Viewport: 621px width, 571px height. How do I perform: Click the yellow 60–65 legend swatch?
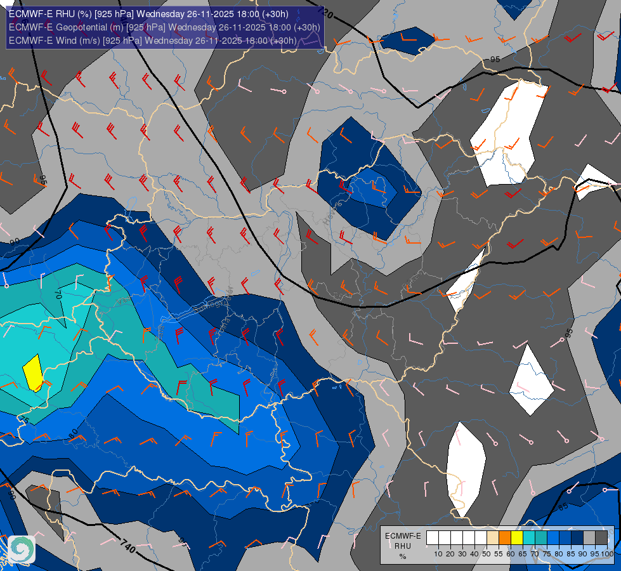[517, 537]
